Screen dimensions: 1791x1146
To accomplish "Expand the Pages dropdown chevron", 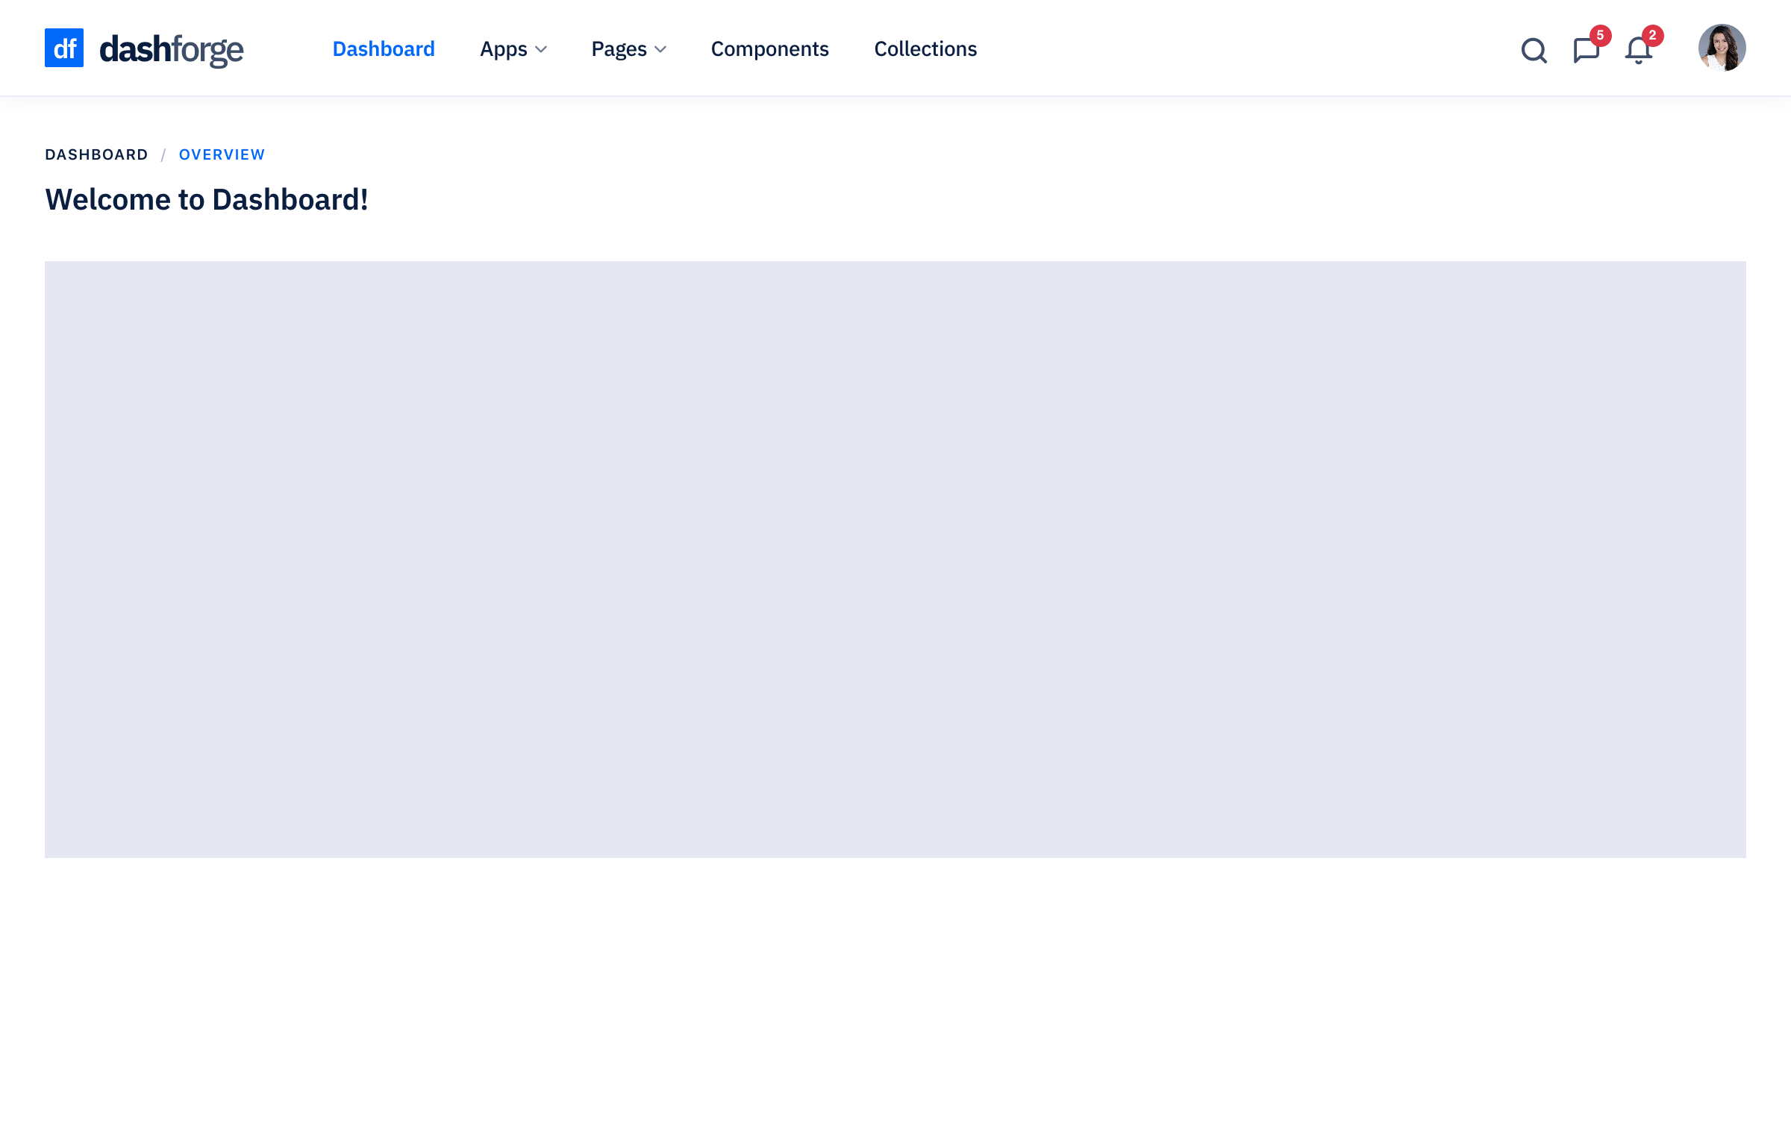I will pos(660,49).
